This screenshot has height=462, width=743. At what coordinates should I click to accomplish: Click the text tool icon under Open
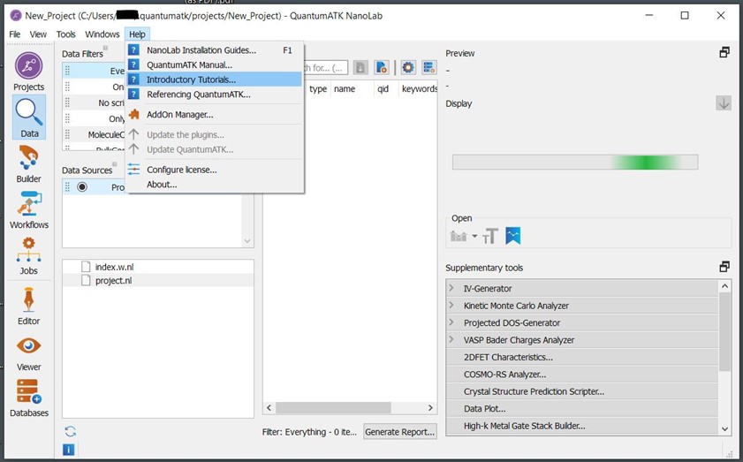(490, 236)
